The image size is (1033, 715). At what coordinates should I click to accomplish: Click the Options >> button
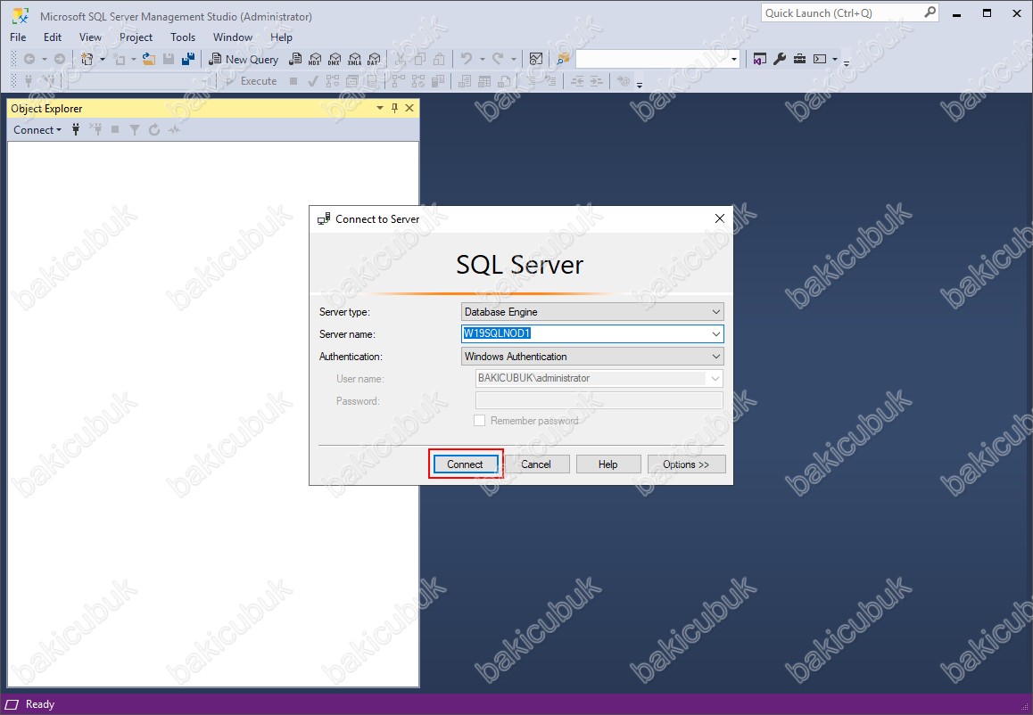(x=686, y=464)
